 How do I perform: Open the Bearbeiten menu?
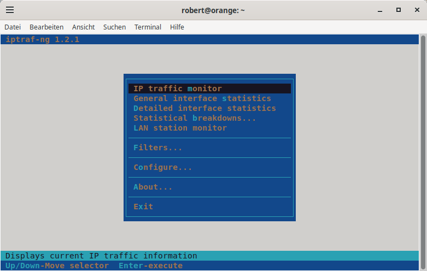(46, 27)
